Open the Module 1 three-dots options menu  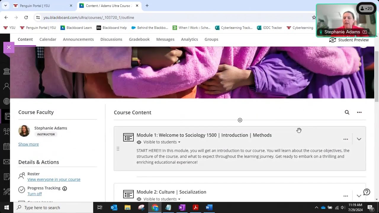[x=346, y=139]
